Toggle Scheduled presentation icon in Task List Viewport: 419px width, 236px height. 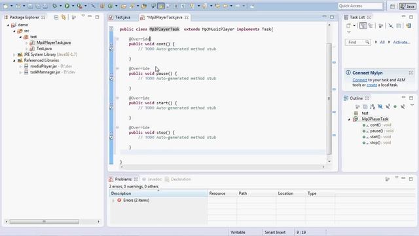pos(371,26)
